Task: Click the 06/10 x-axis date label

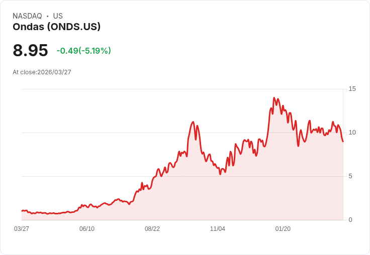Action: coord(87,229)
